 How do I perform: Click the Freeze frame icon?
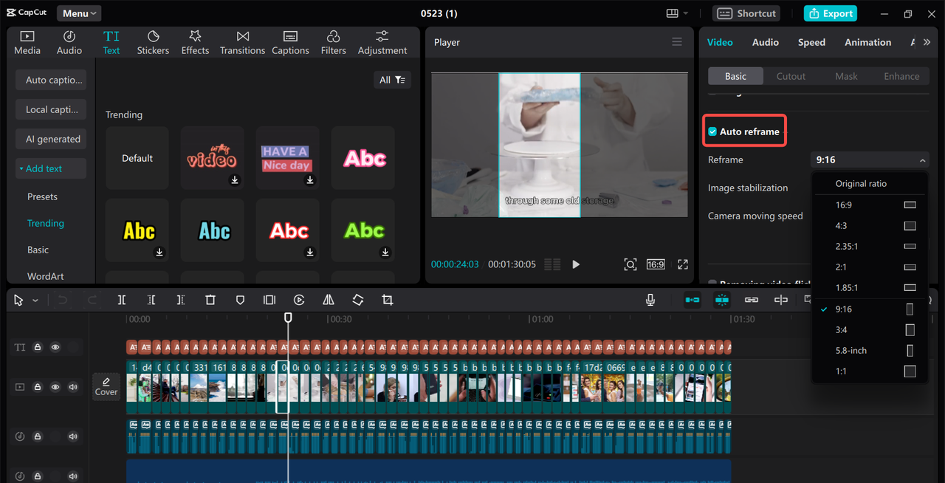click(x=269, y=300)
